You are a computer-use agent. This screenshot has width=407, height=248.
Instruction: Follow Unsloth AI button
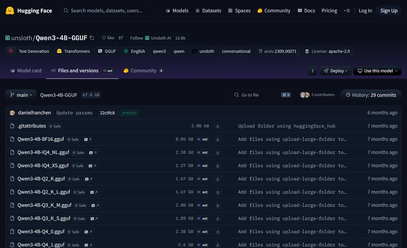coord(150,38)
